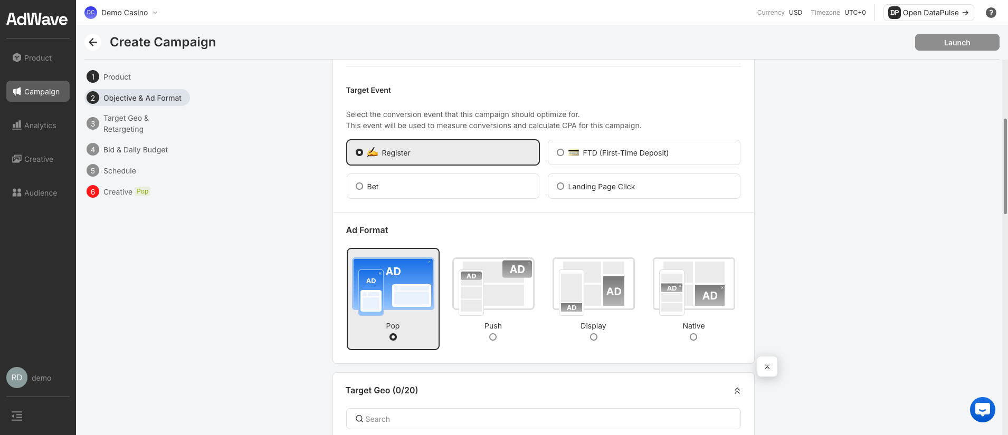Click the Currency USD label

[x=779, y=13]
